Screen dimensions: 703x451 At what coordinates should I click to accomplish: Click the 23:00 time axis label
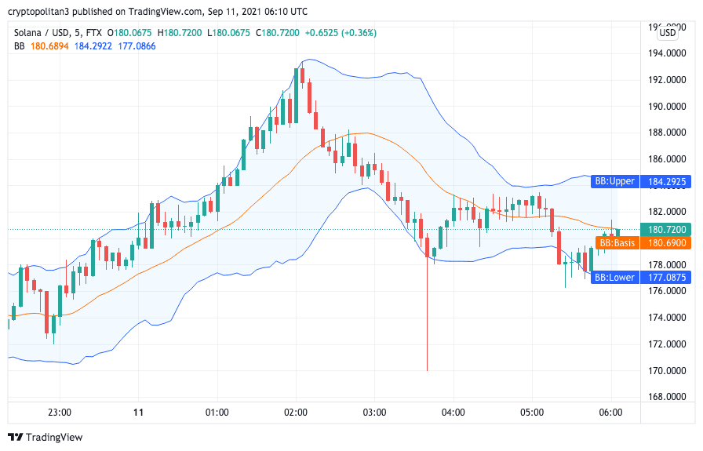(x=60, y=412)
